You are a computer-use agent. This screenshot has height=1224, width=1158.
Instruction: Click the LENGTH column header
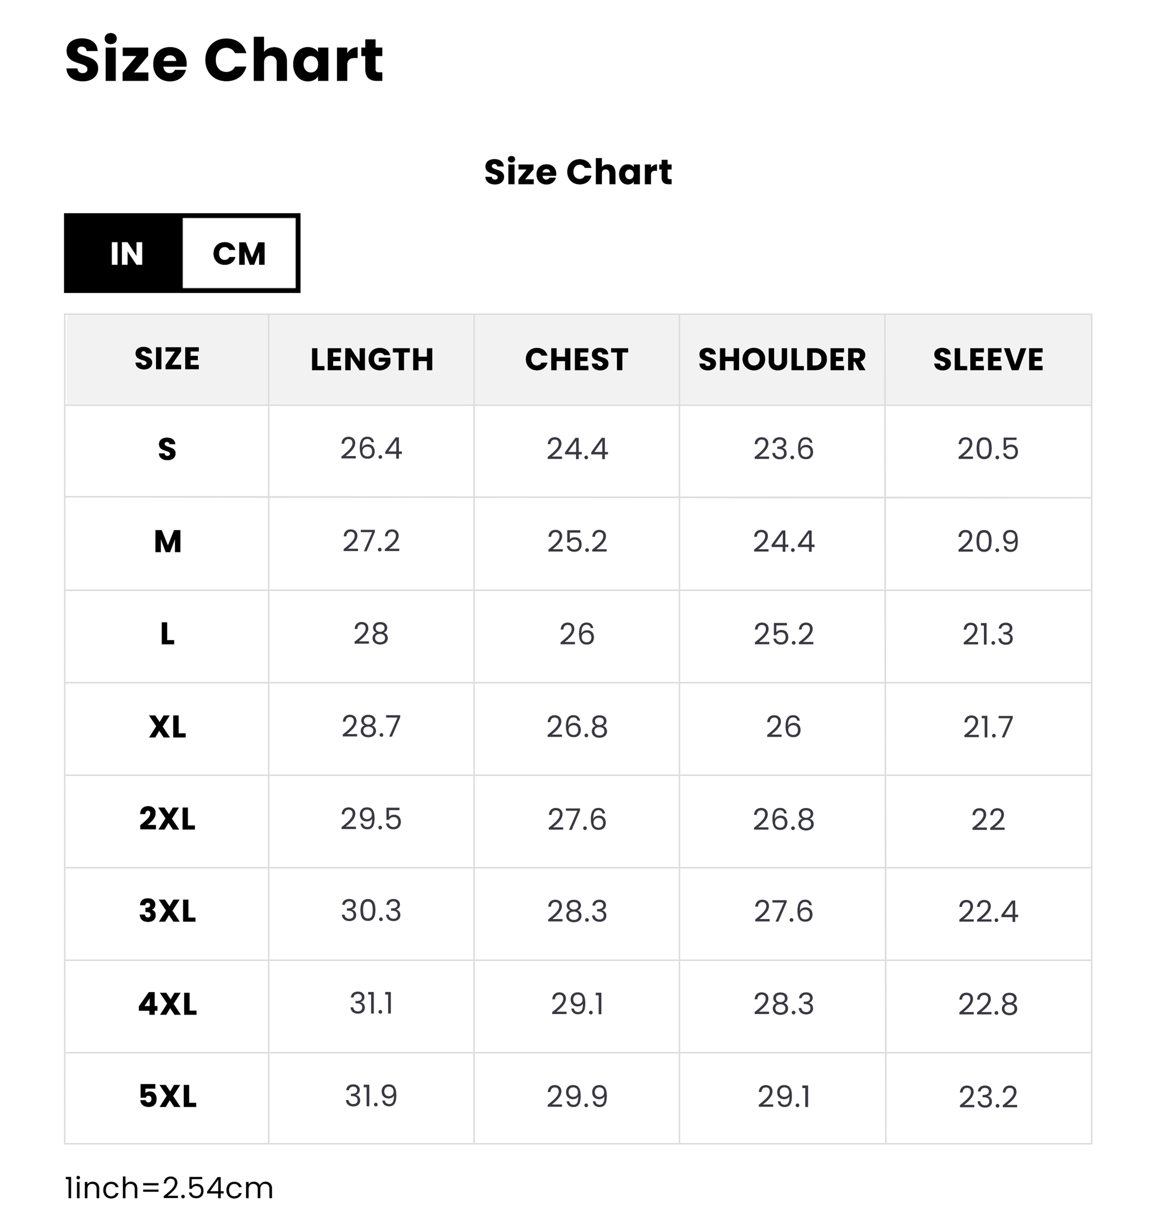pyautogui.click(x=372, y=359)
